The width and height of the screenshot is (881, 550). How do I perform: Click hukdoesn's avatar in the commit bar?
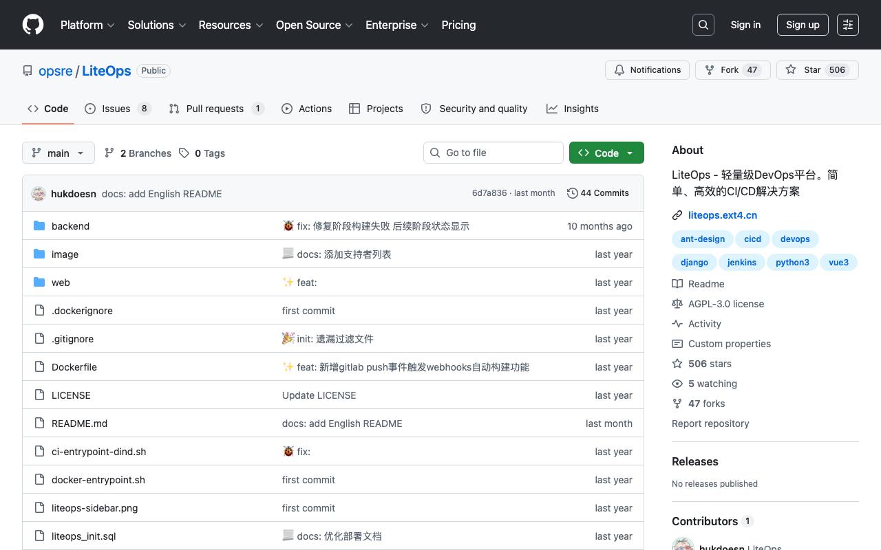click(x=39, y=194)
